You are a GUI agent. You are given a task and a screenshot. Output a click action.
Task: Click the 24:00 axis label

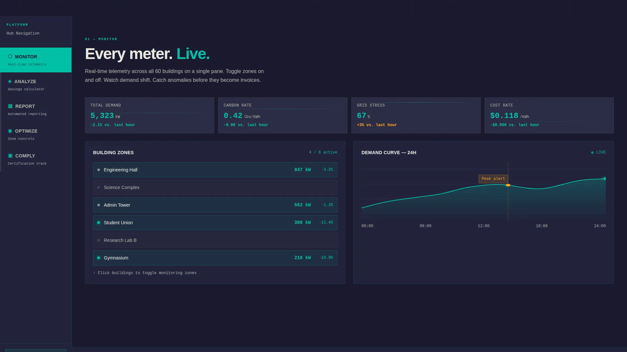(x=600, y=226)
